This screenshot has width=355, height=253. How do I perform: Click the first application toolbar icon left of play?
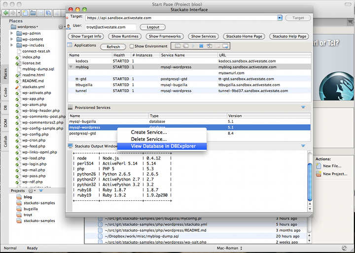(177, 46)
